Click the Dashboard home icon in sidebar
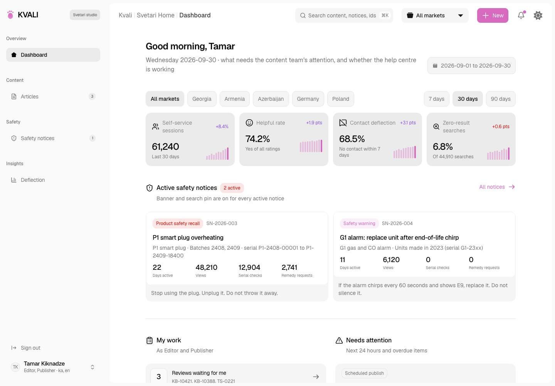Screen dimensions: 555x386 [x=14, y=55]
